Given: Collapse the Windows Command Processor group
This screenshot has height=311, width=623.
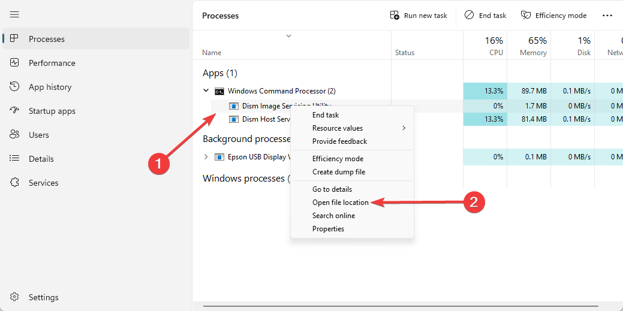Looking at the screenshot, I should point(206,91).
